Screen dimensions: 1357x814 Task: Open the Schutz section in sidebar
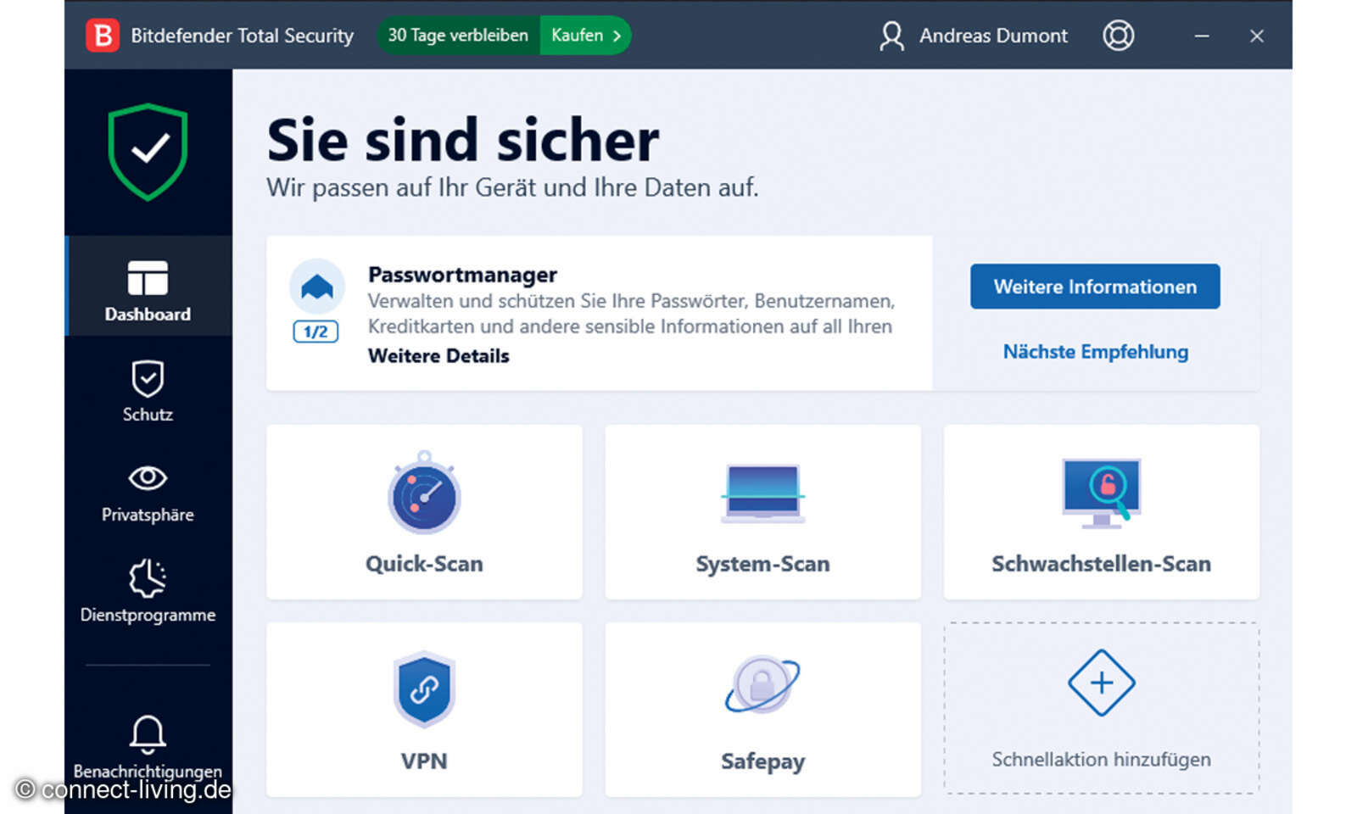point(148,391)
